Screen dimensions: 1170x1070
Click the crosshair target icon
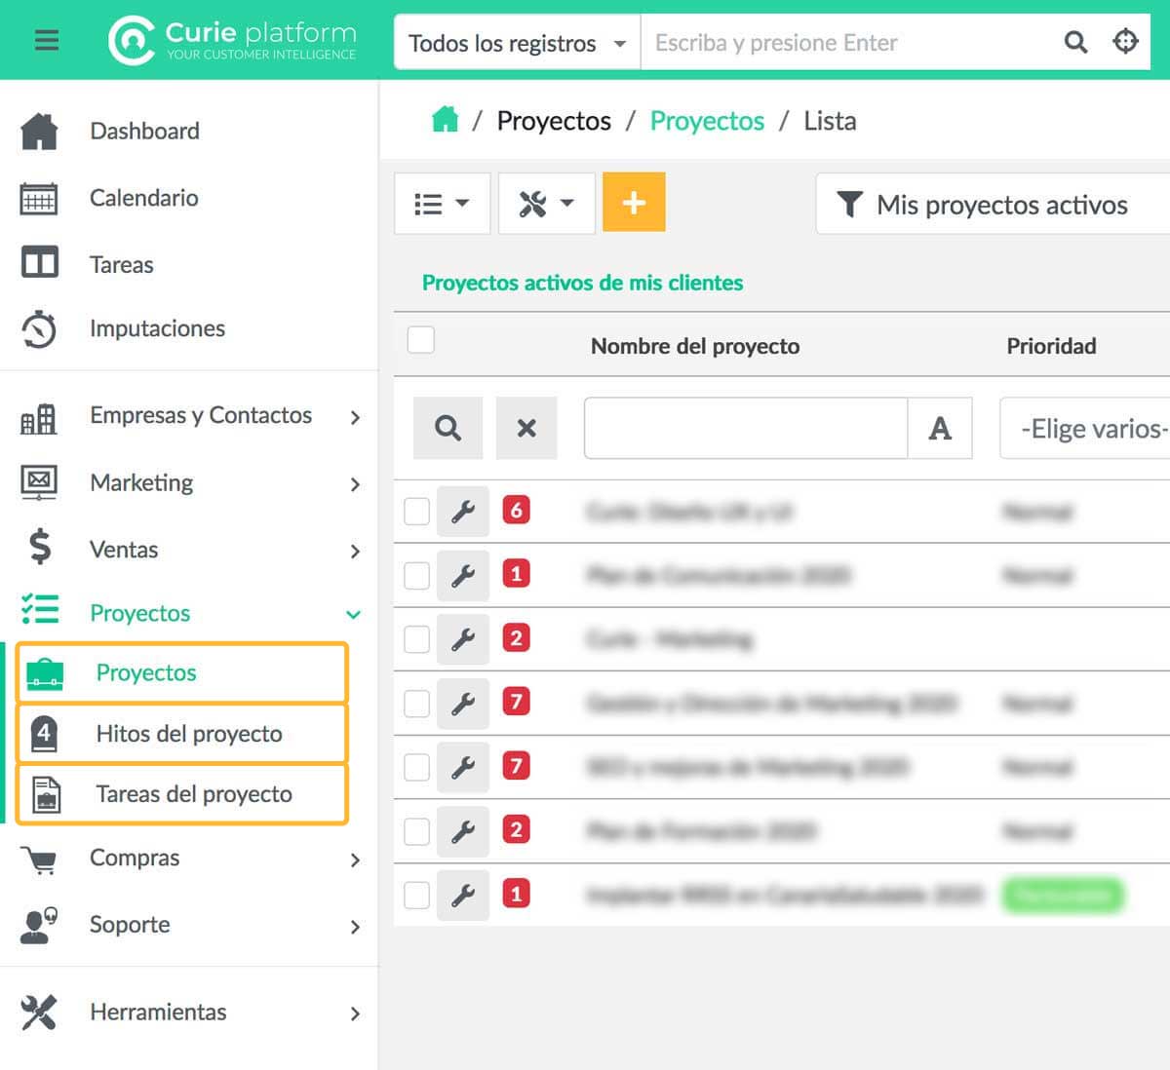point(1125,42)
